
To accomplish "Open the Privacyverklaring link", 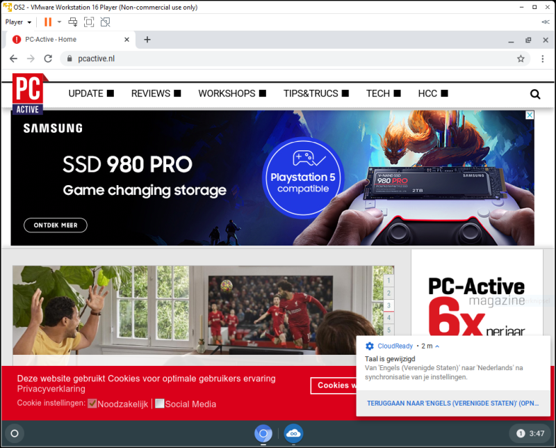I will [51, 389].
